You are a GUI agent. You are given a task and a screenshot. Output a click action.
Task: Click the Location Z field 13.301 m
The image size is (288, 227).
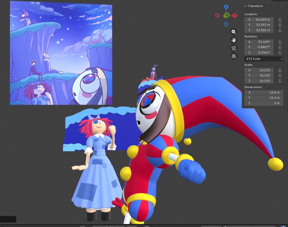(x=259, y=30)
